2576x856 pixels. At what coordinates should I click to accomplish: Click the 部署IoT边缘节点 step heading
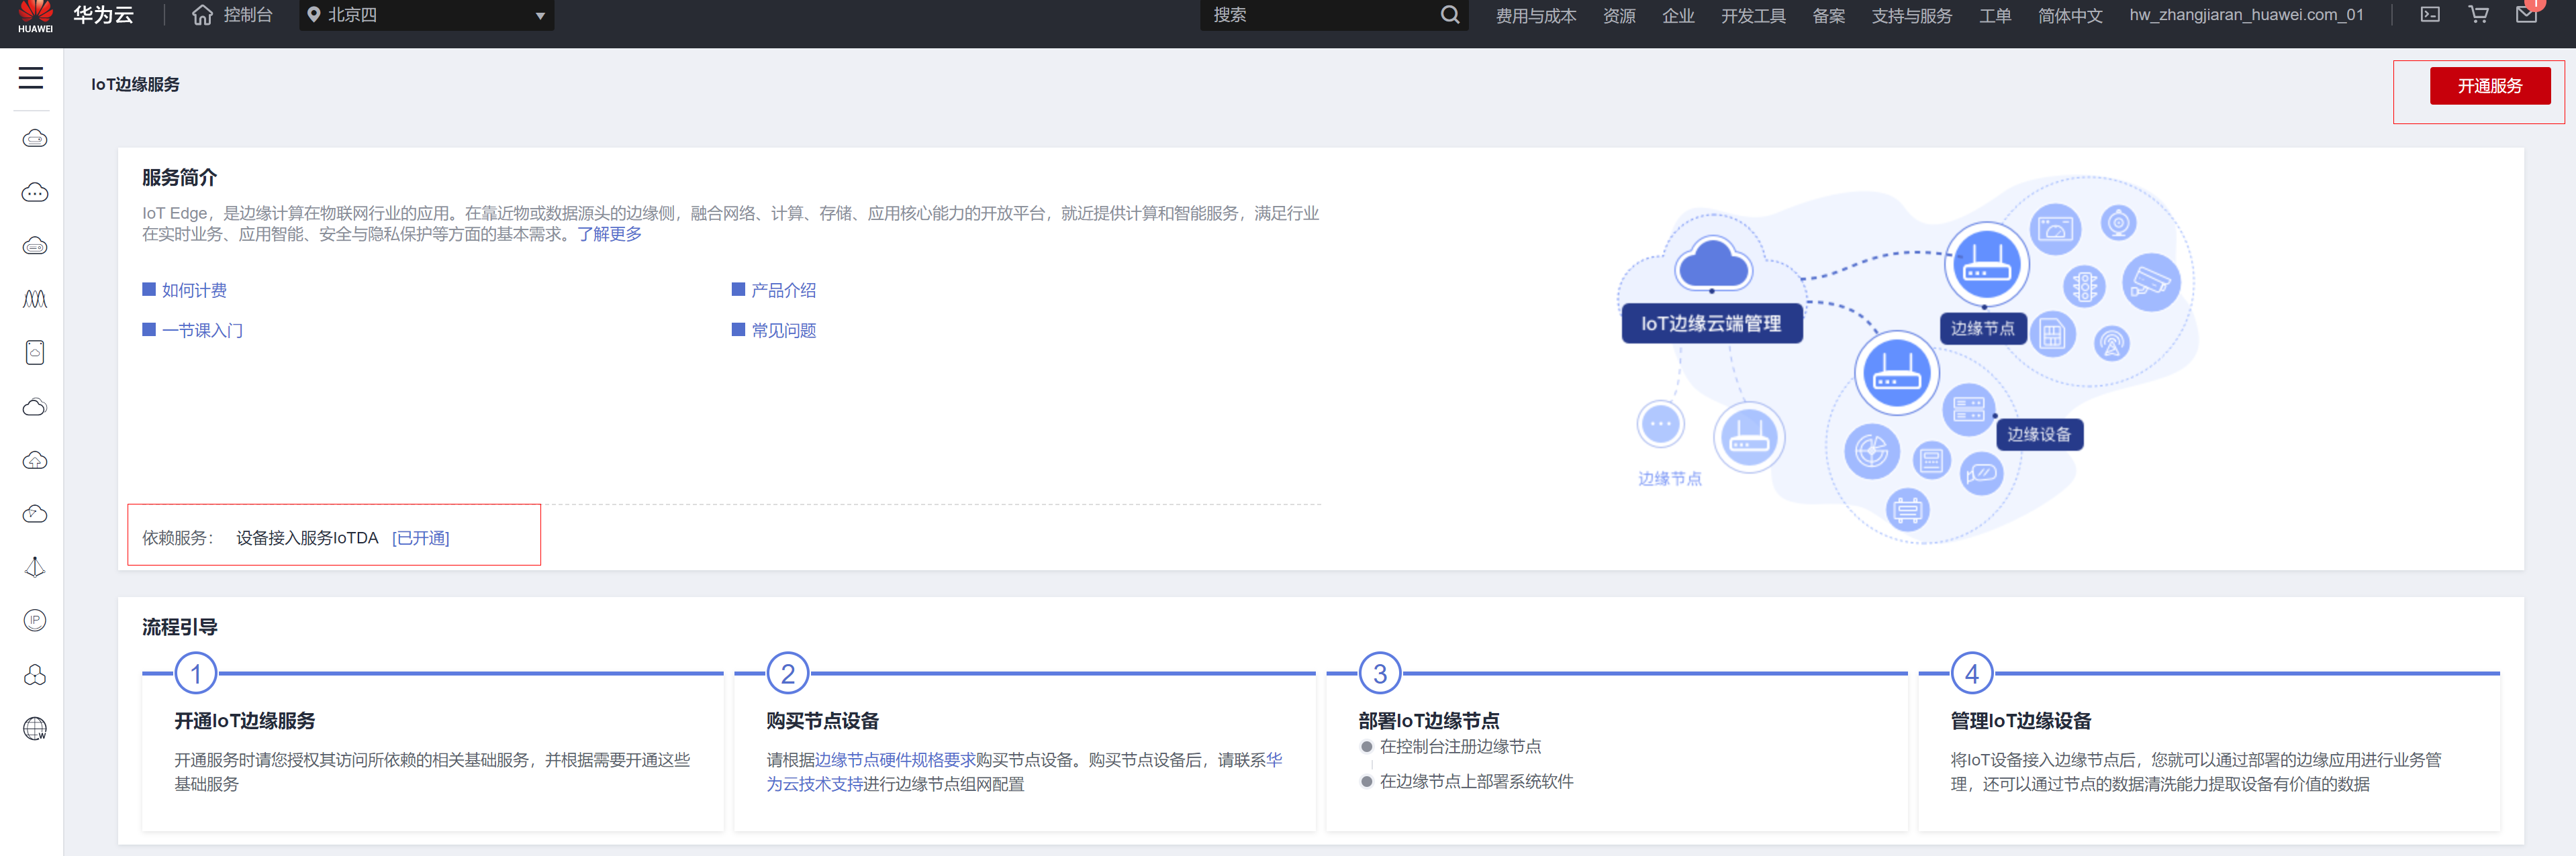point(1429,720)
